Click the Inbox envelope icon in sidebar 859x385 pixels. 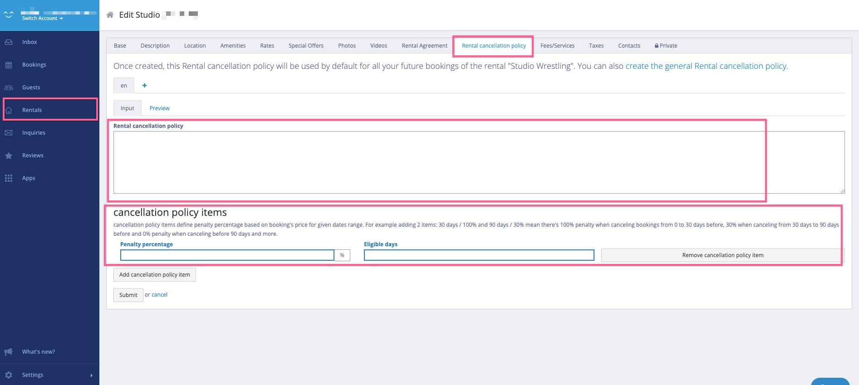[9, 42]
